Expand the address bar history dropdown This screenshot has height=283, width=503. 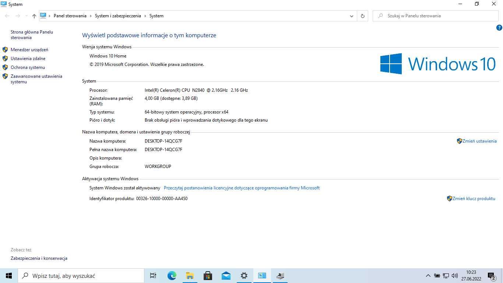coord(352,16)
